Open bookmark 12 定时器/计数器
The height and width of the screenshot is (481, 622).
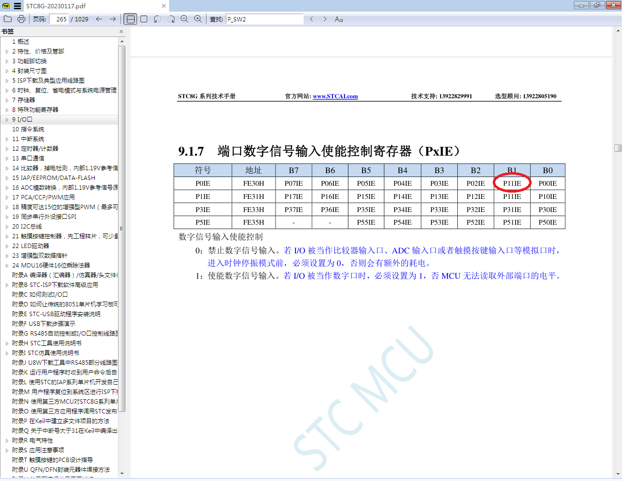[35, 149]
